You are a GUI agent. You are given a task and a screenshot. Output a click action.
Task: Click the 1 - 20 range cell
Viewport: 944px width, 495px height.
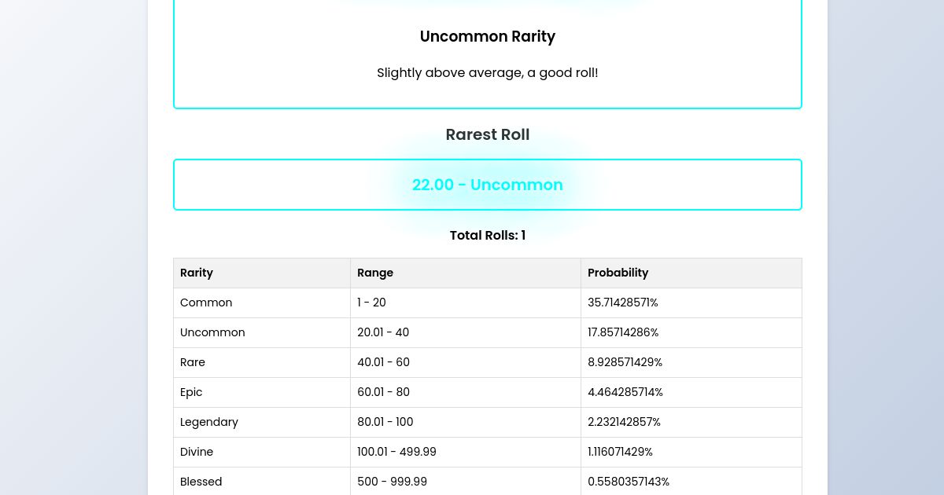(x=371, y=302)
